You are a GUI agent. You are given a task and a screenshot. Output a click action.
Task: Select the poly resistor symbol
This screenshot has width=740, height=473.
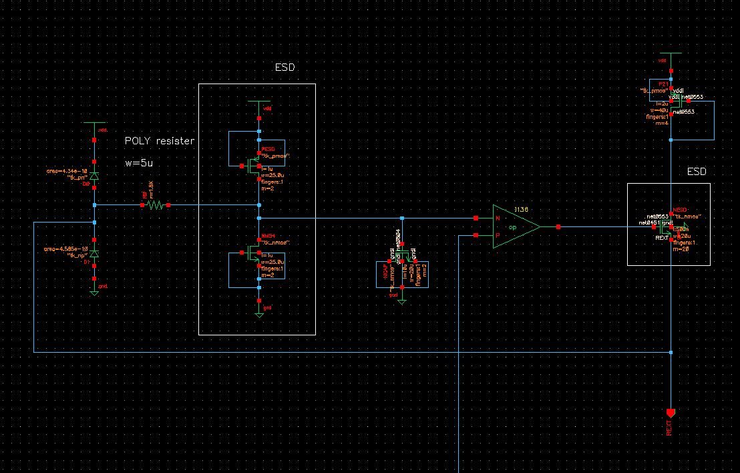[x=155, y=205]
